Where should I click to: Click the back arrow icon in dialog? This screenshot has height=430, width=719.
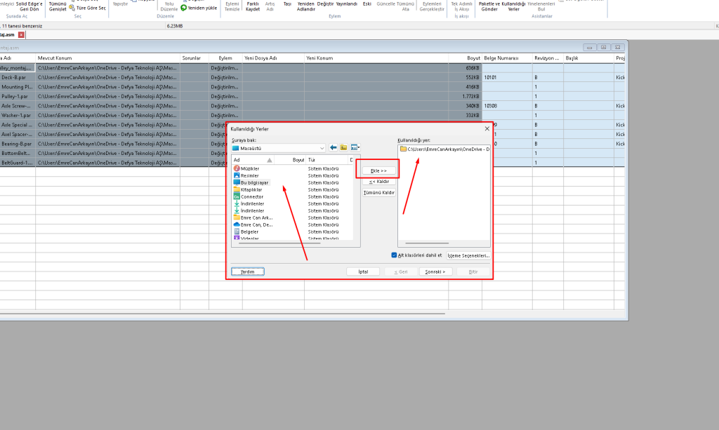tap(334, 148)
